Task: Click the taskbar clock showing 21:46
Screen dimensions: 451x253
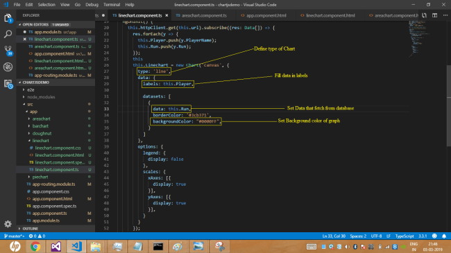Action: click(432, 247)
